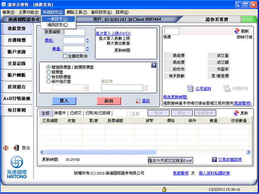The image size is (259, 194).
Task: Click the blue 買入 buy button
Action: pyautogui.click(x=64, y=101)
